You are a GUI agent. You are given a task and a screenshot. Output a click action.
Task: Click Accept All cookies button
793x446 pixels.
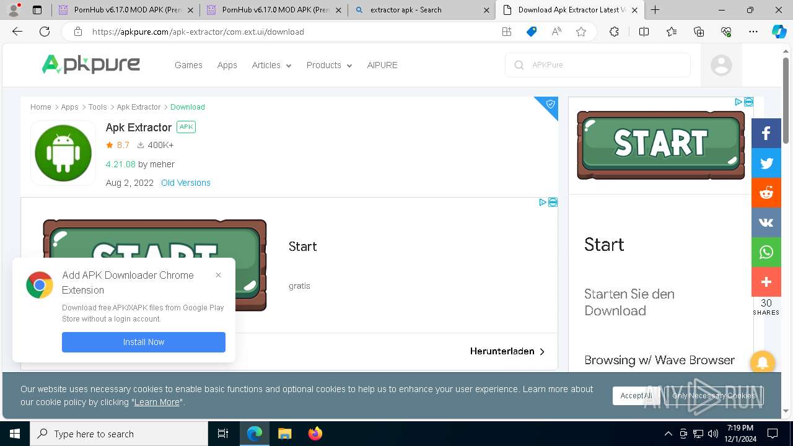pyautogui.click(x=636, y=396)
